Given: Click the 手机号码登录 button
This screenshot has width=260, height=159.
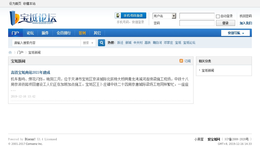Looking at the screenshot, I should tap(131, 15).
